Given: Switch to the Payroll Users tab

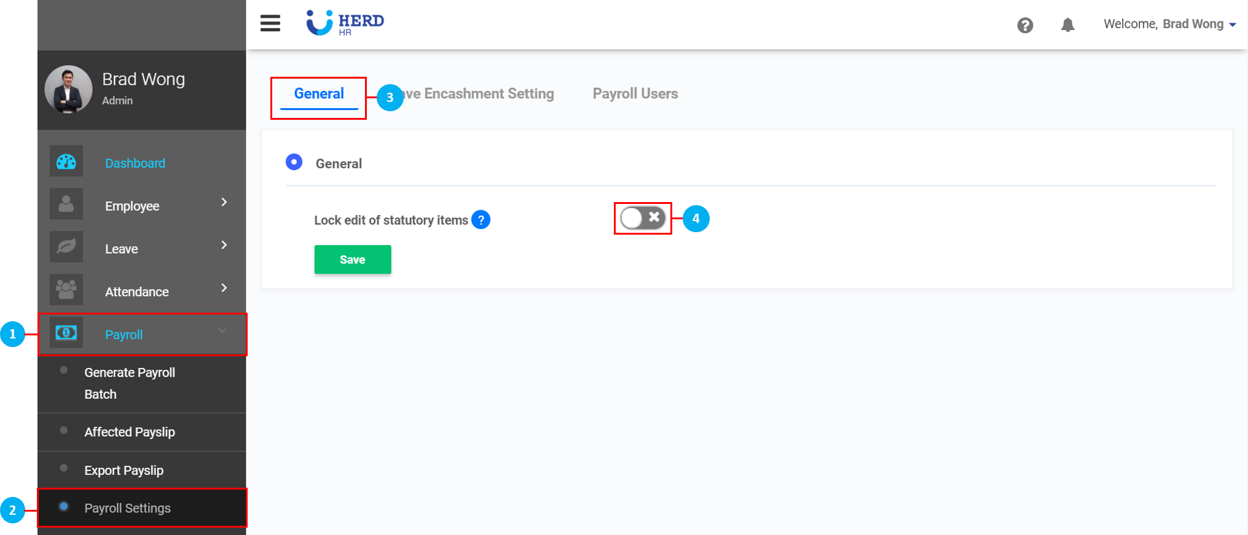Looking at the screenshot, I should pos(635,94).
